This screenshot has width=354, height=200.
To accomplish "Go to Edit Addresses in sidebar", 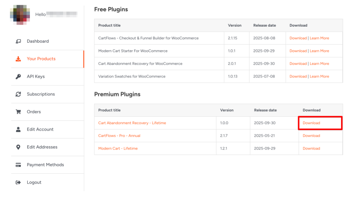I will coord(42,147).
